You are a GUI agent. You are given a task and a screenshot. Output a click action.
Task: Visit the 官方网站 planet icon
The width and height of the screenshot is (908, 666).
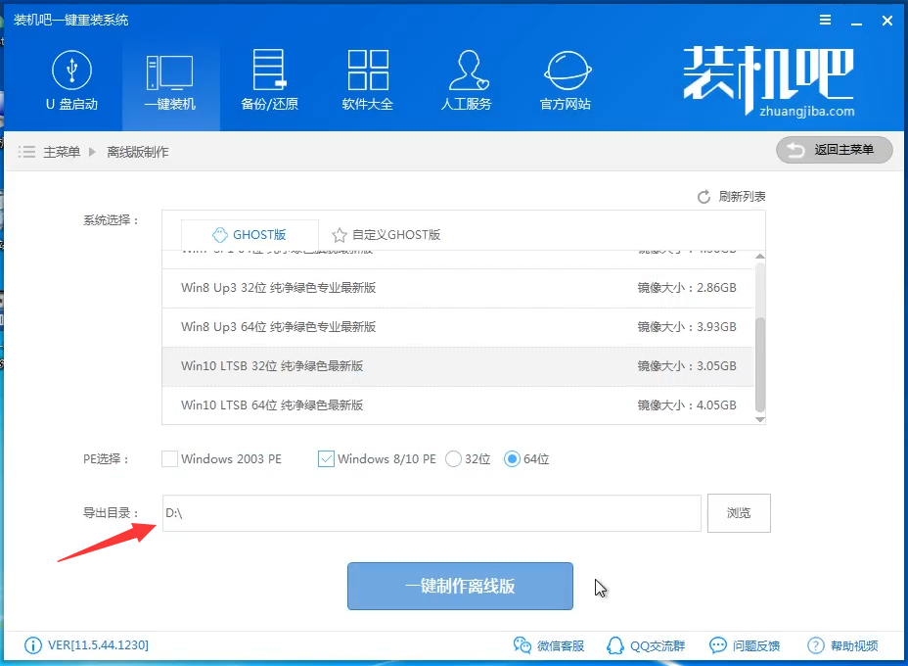pyautogui.click(x=566, y=71)
